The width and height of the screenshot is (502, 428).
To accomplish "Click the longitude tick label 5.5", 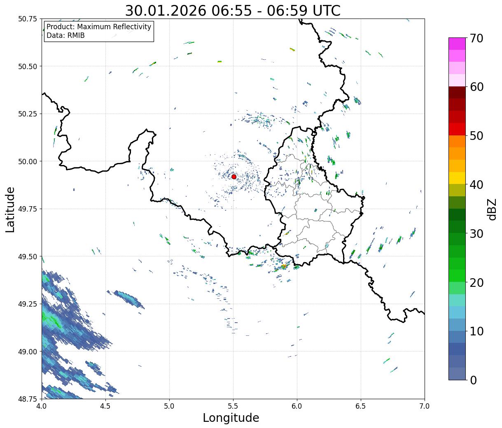I will coord(233,406).
